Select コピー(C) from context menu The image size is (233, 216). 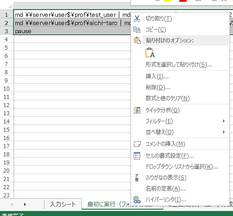click(156, 30)
